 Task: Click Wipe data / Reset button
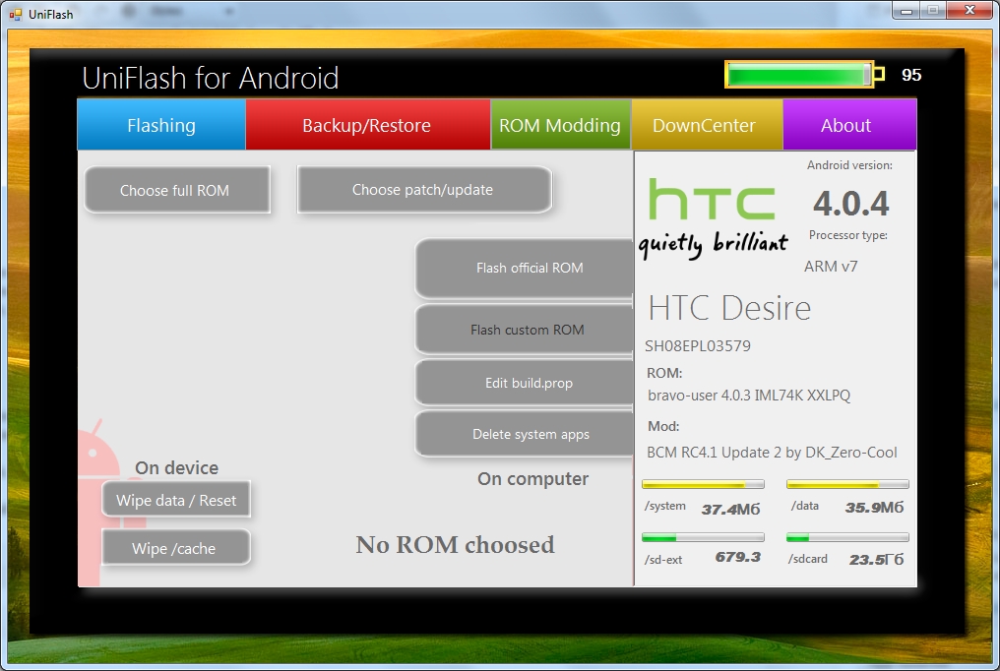pyautogui.click(x=176, y=500)
